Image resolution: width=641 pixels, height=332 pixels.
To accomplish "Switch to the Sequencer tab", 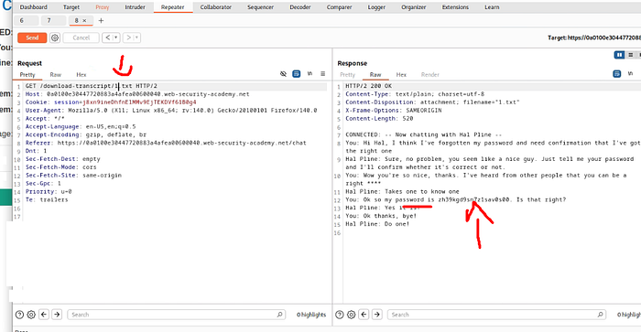I will click(x=260, y=7).
